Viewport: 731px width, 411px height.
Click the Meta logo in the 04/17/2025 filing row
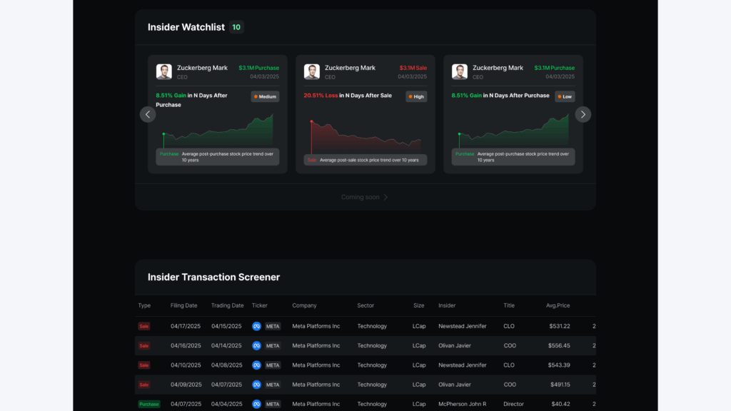[256, 326]
